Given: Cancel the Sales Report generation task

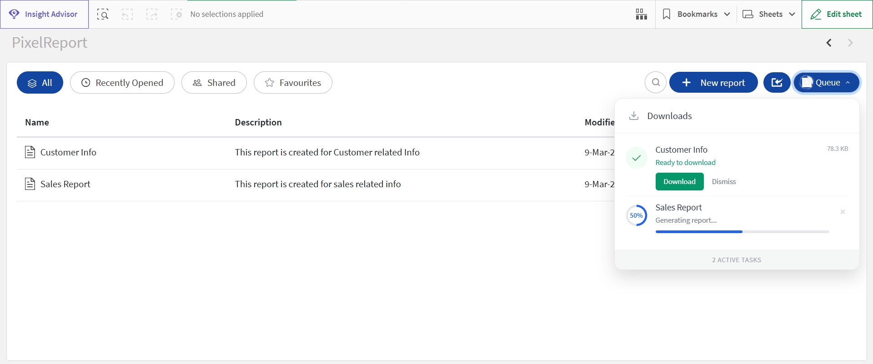Looking at the screenshot, I should 843,212.
